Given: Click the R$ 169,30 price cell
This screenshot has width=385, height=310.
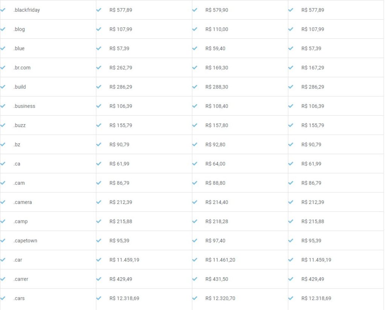Looking at the screenshot, I should [217, 68].
